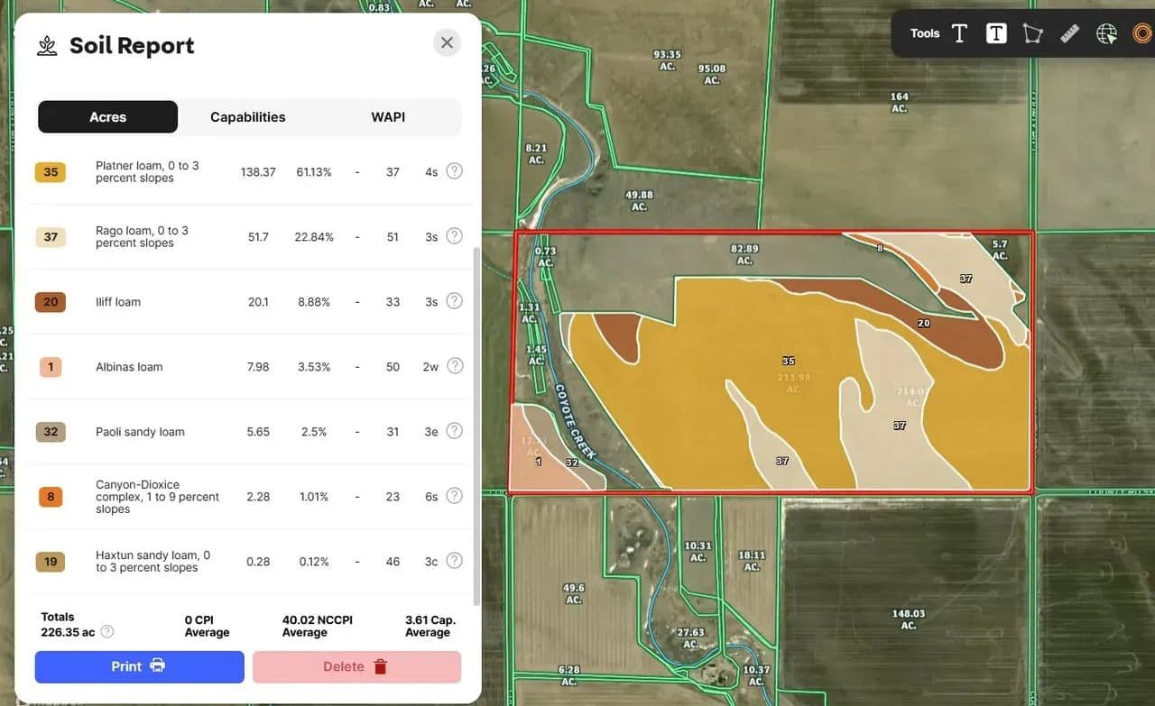The width and height of the screenshot is (1155, 706).
Task: Choose the ruler measurement tool
Action: pyautogui.click(x=1069, y=33)
